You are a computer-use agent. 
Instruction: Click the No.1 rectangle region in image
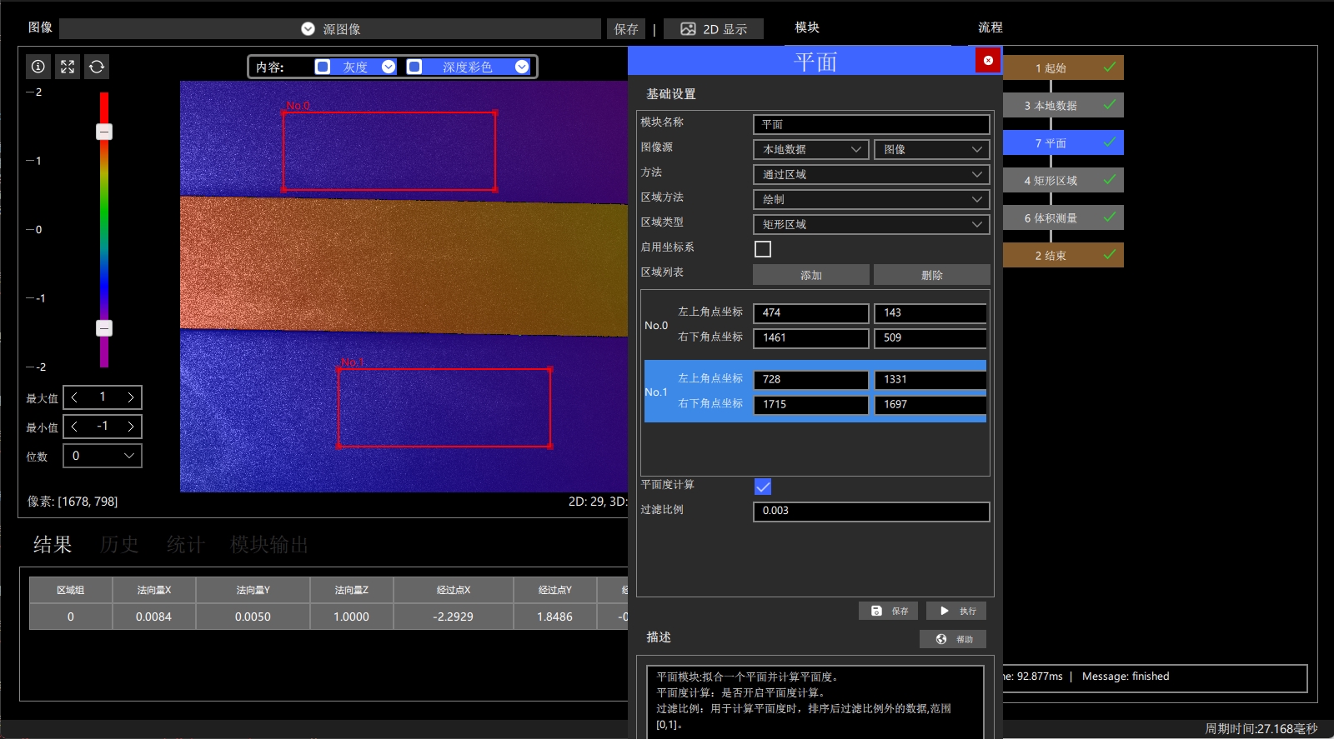pos(444,407)
